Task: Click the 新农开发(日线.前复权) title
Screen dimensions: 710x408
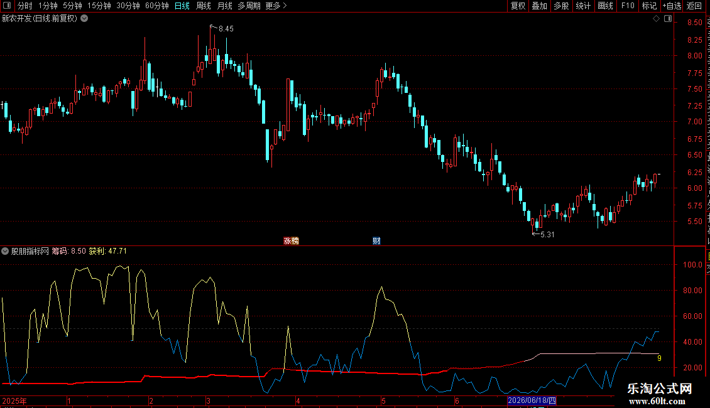Action: (40, 19)
